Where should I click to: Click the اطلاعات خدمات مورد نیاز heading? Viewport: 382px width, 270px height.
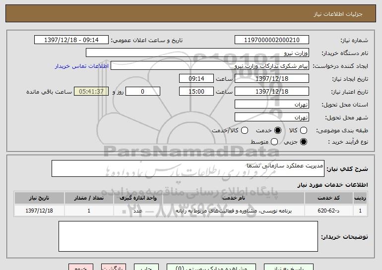[x=332, y=185]
